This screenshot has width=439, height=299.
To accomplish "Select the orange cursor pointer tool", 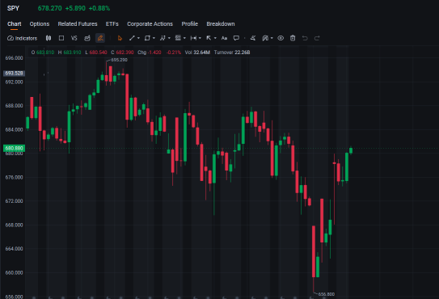I will point(120,38).
